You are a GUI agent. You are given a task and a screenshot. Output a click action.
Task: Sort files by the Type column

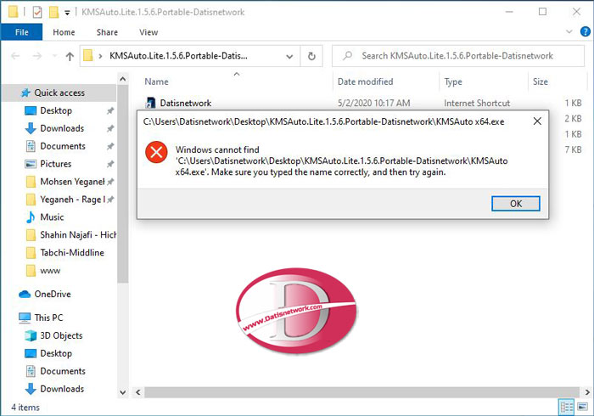[x=453, y=82]
